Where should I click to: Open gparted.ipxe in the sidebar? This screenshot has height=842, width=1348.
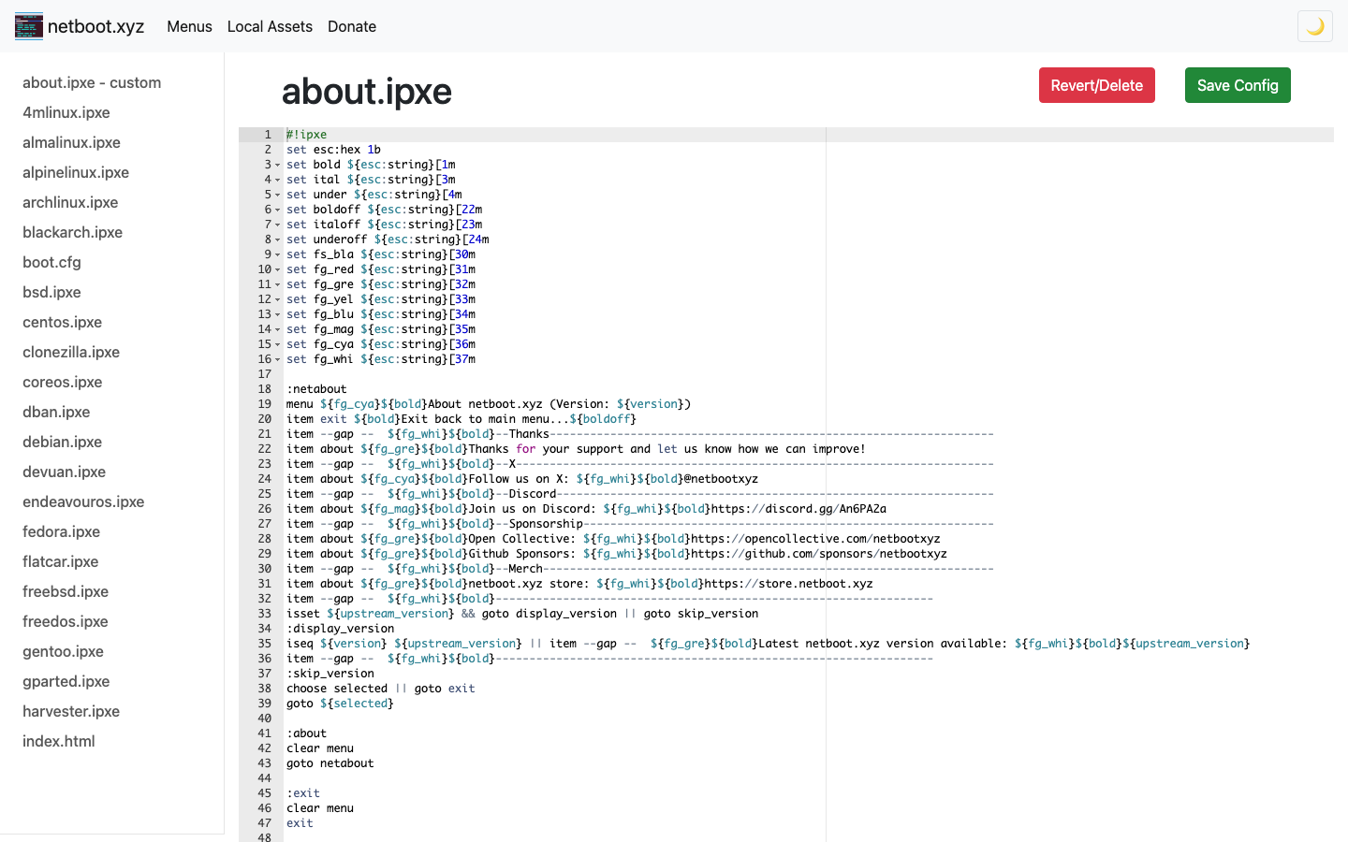pyautogui.click(x=66, y=681)
